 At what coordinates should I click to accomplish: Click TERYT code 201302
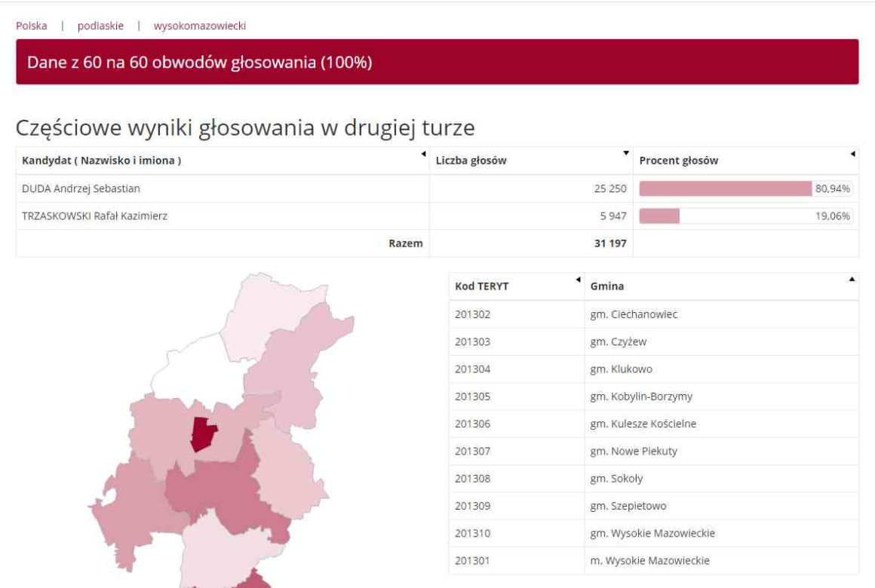click(x=473, y=314)
